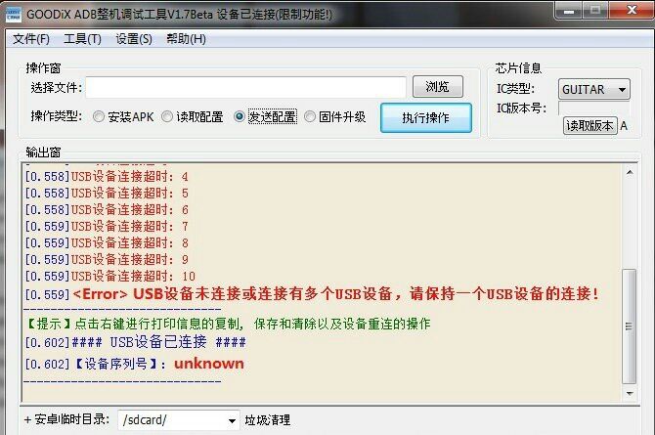Select the 固件升级 radio button

[x=334, y=116]
